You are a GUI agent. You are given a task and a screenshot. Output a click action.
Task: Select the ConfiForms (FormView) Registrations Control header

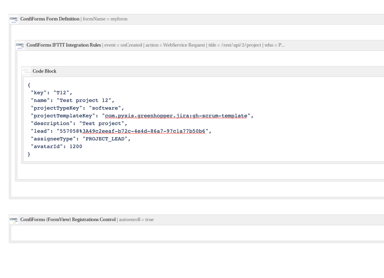point(68,219)
